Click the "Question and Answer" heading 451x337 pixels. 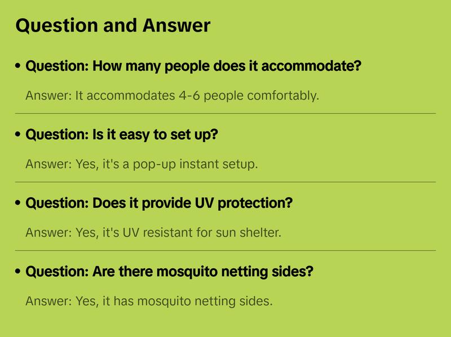point(113,26)
